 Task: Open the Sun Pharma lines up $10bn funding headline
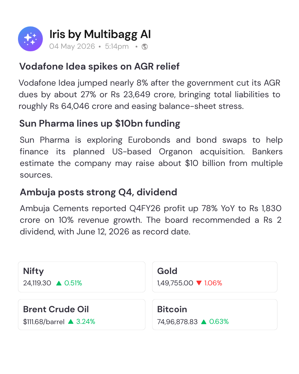pos(100,124)
